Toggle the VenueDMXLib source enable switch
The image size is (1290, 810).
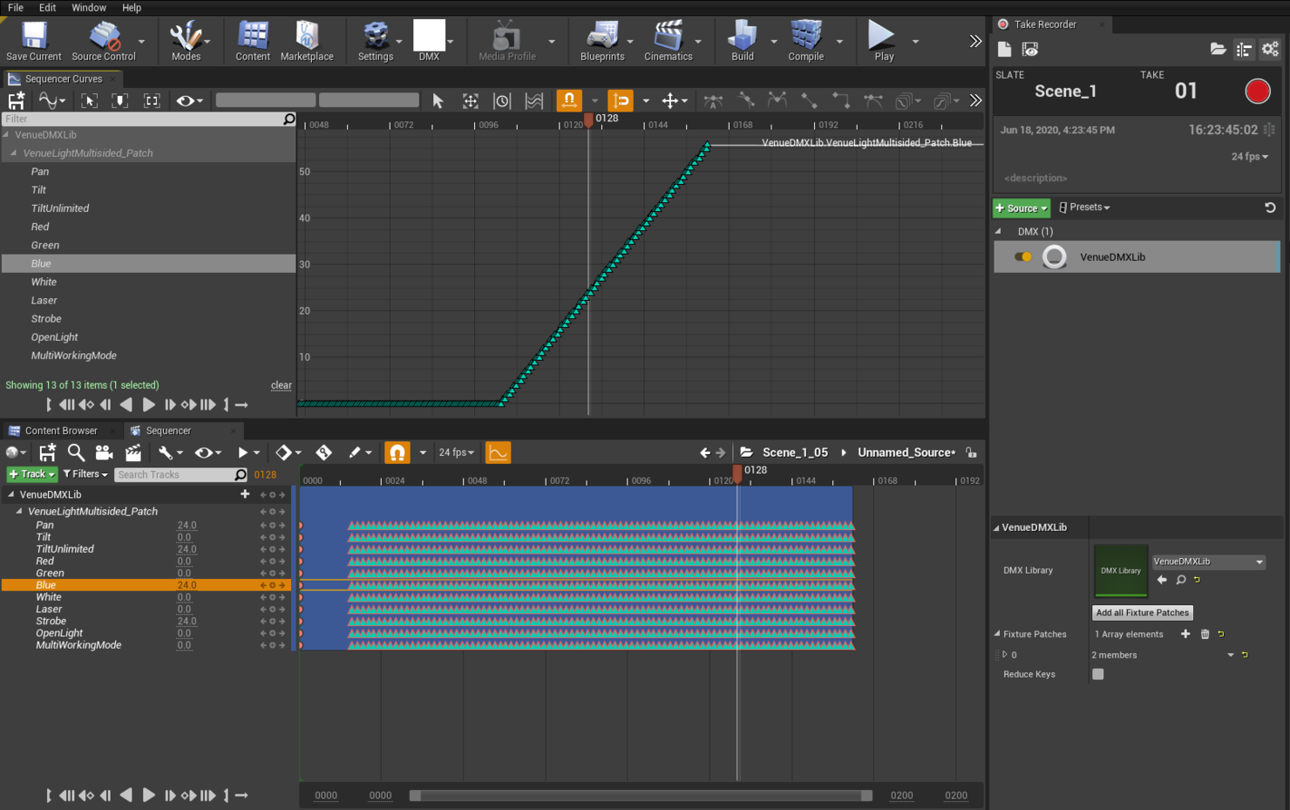click(1022, 257)
